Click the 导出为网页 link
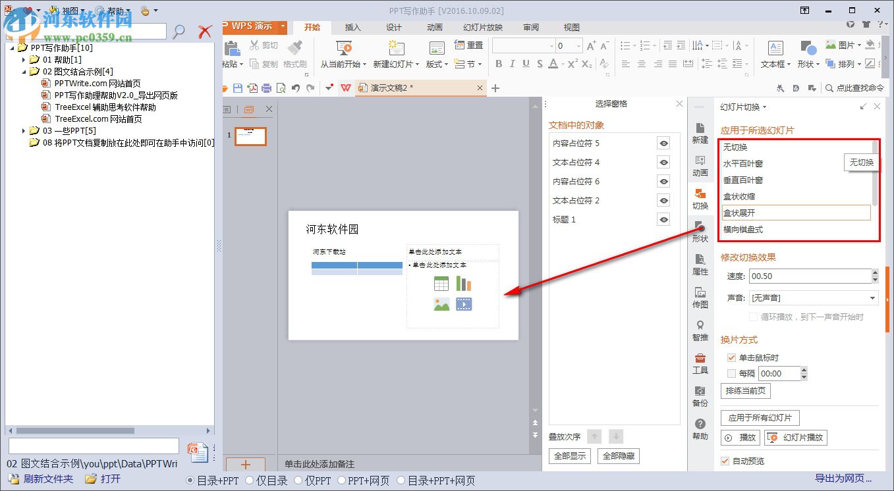This screenshot has height=491, width=894. point(844,478)
